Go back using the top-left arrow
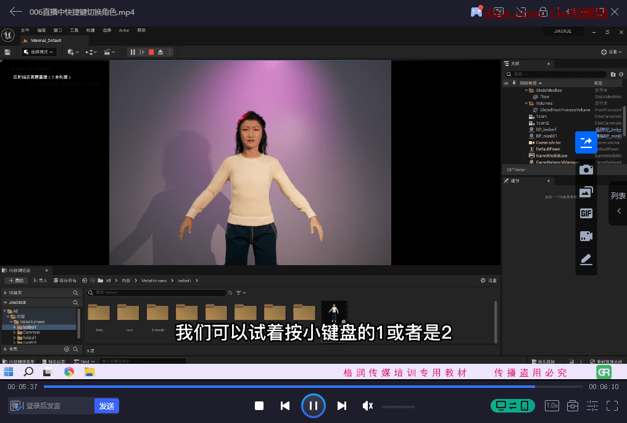 [x=16, y=12]
